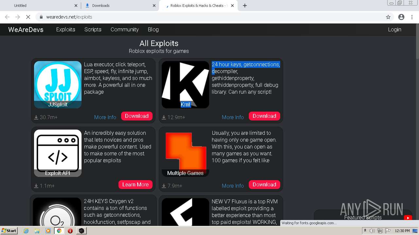This screenshot has width=419, height=235.
Task: View site information lock icon
Action: [x=41, y=17]
